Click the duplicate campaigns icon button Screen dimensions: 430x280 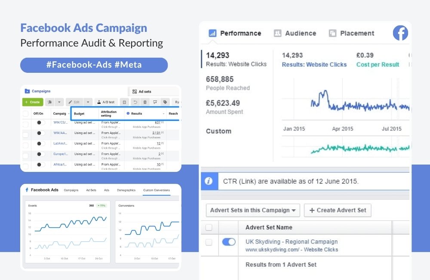coord(49,102)
